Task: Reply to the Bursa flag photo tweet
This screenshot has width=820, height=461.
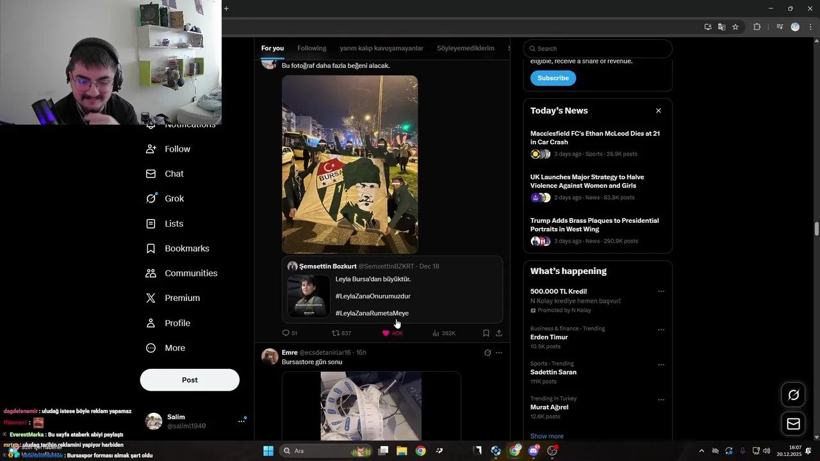Action: pos(290,333)
